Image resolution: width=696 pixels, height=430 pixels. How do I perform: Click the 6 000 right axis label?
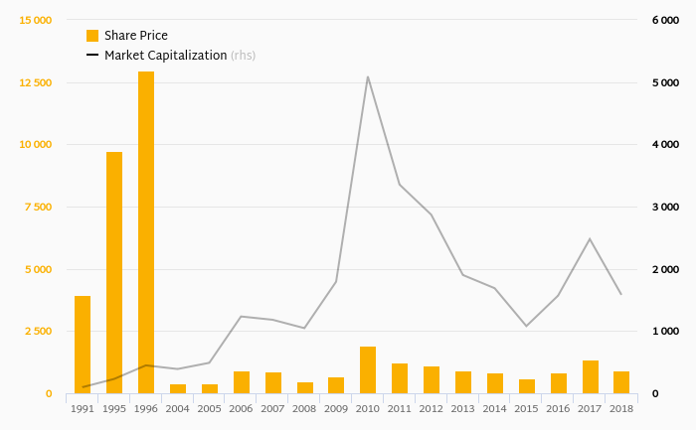tap(664, 20)
